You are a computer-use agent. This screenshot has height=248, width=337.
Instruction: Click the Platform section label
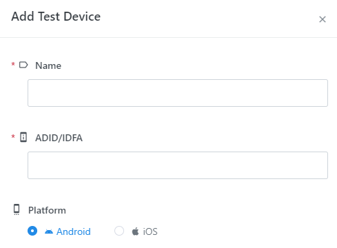[x=47, y=210]
